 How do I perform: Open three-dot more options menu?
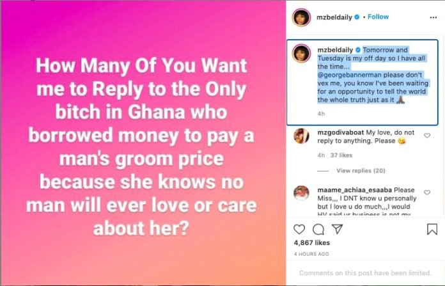433,18
